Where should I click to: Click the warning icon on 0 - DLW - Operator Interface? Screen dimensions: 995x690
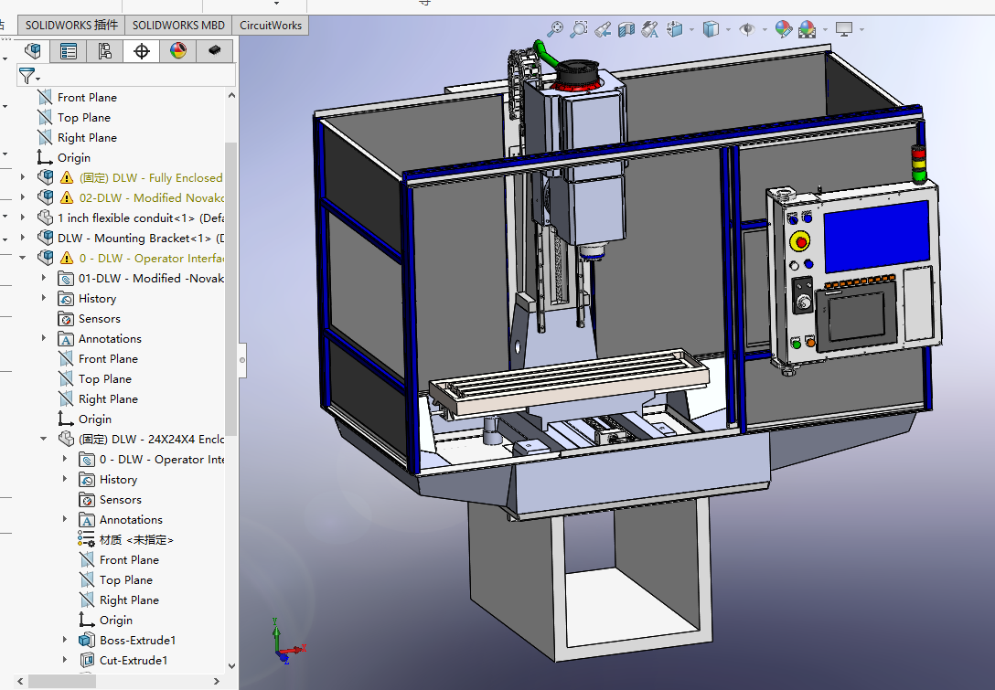click(67, 258)
